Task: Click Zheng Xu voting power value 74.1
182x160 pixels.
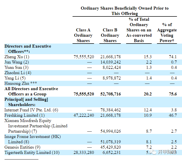Action: coord(173,57)
